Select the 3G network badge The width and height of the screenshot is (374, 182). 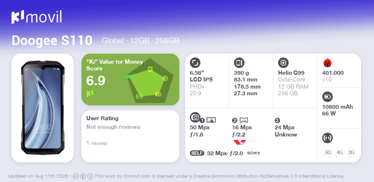tap(351, 152)
